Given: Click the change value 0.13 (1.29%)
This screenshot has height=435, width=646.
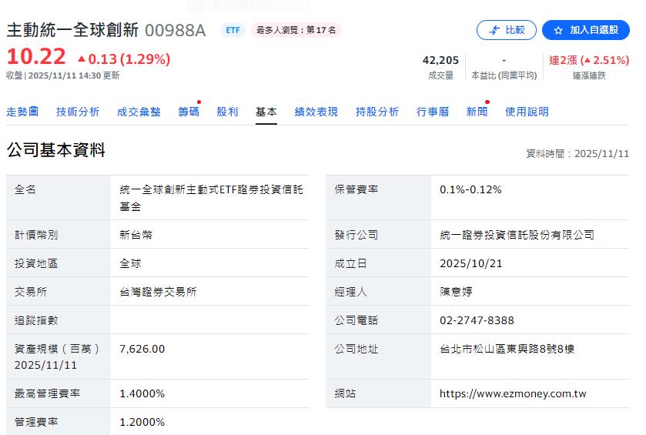Looking at the screenshot, I should point(124,59).
